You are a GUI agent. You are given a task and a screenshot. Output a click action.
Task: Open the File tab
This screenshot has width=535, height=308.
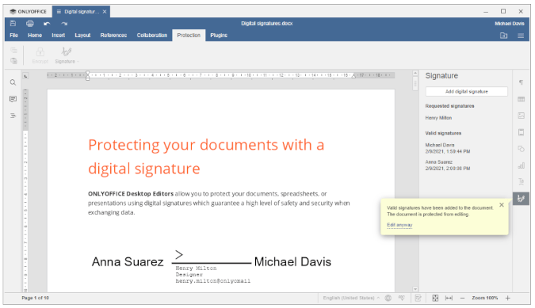tap(14, 35)
